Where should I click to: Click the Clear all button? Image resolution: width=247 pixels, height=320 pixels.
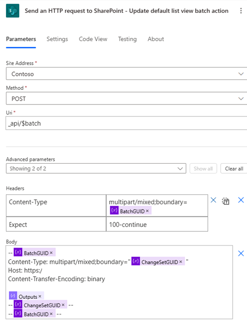click(x=234, y=169)
